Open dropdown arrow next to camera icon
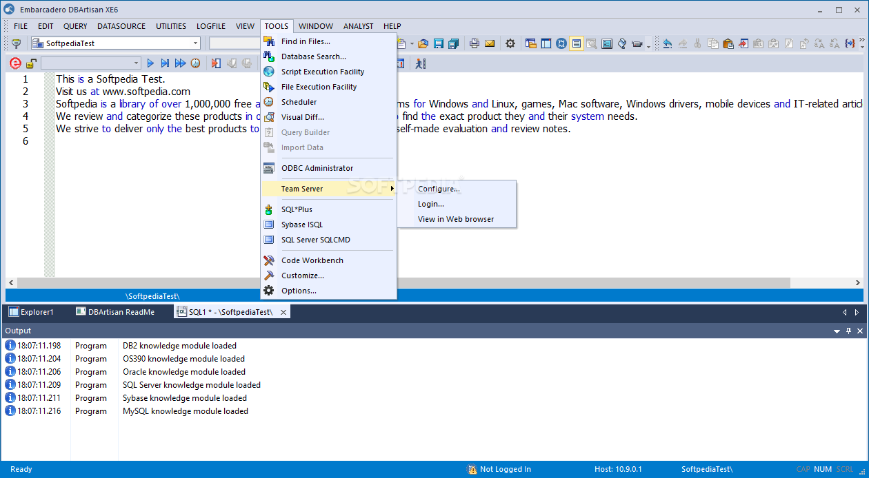869x478 pixels. tap(648, 45)
